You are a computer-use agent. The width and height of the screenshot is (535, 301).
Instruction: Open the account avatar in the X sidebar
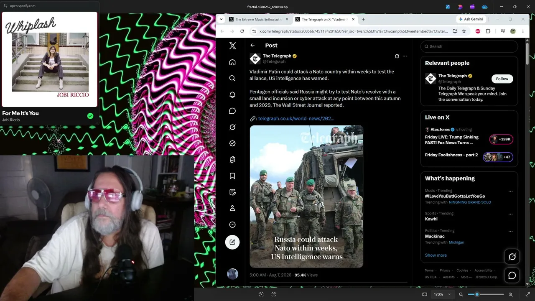(232, 274)
